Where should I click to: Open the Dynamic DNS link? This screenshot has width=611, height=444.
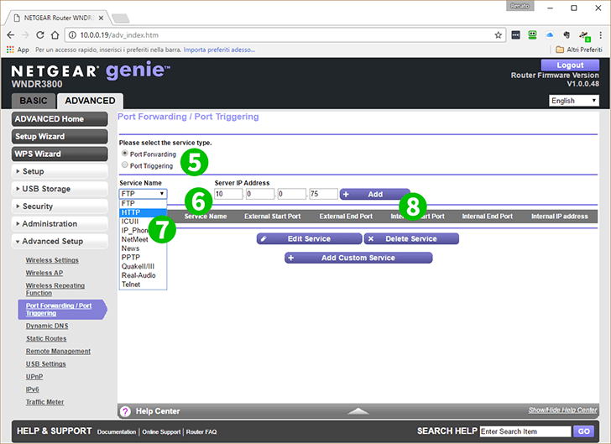[47, 326]
